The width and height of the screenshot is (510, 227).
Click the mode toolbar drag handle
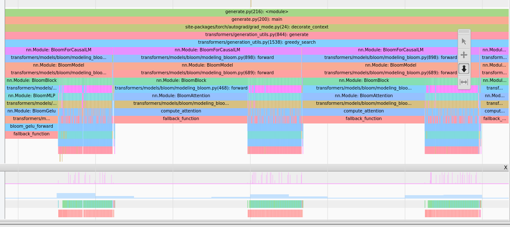464,32
